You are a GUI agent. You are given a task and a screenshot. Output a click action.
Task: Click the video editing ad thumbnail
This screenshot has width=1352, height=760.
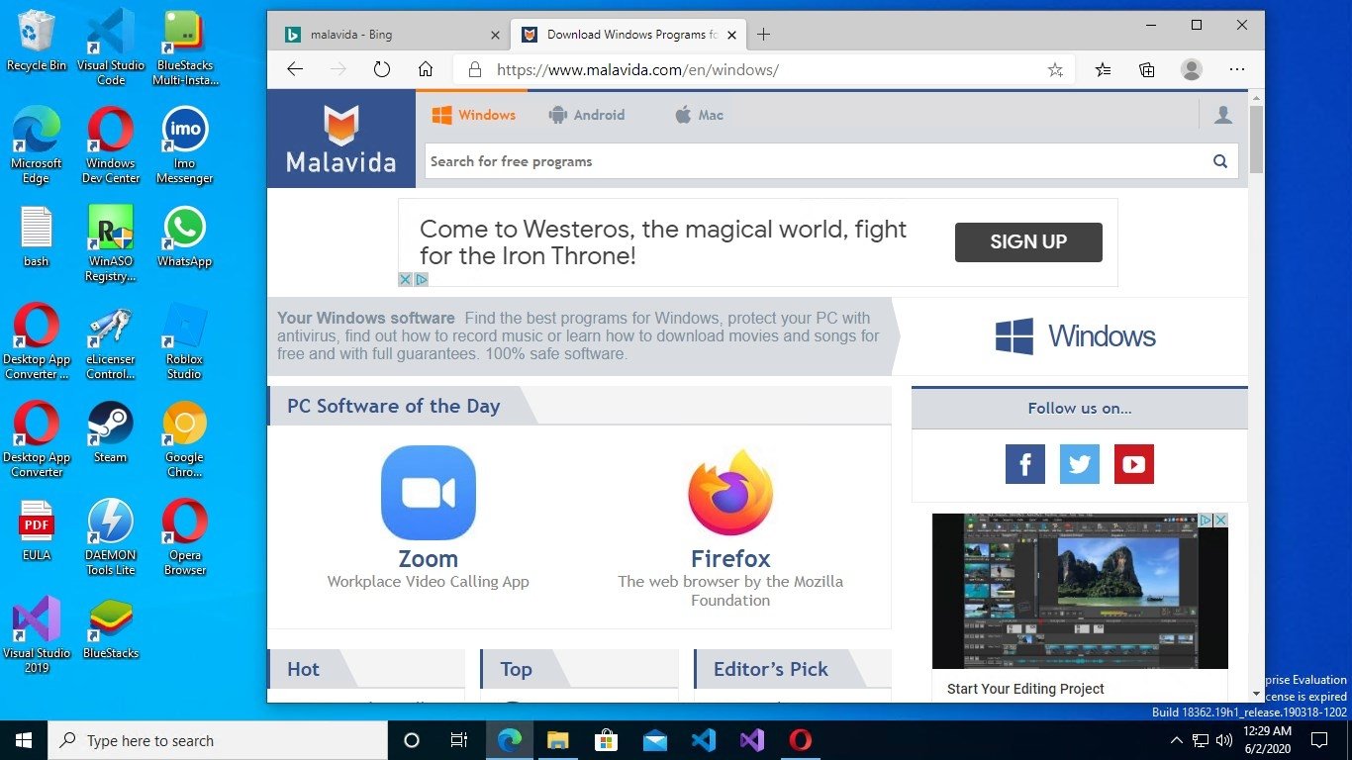(1080, 591)
